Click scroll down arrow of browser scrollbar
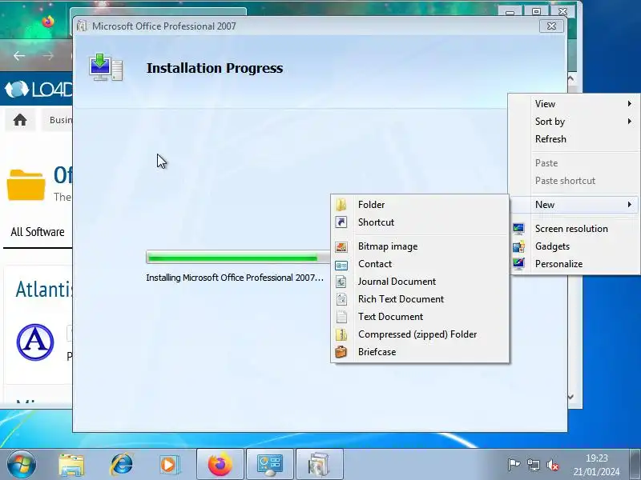This screenshot has width=641, height=480. point(571,396)
